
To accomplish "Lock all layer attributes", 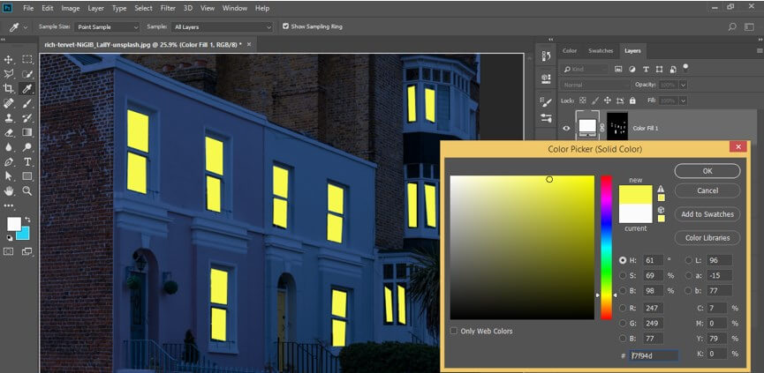I will [x=632, y=101].
